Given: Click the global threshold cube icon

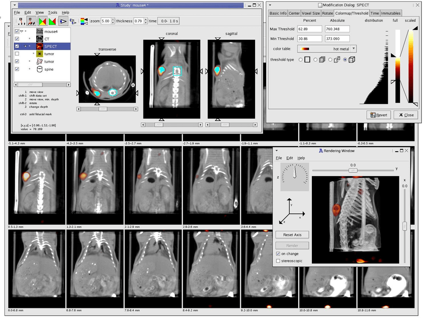Looking at the screenshot, I should coord(352,60).
